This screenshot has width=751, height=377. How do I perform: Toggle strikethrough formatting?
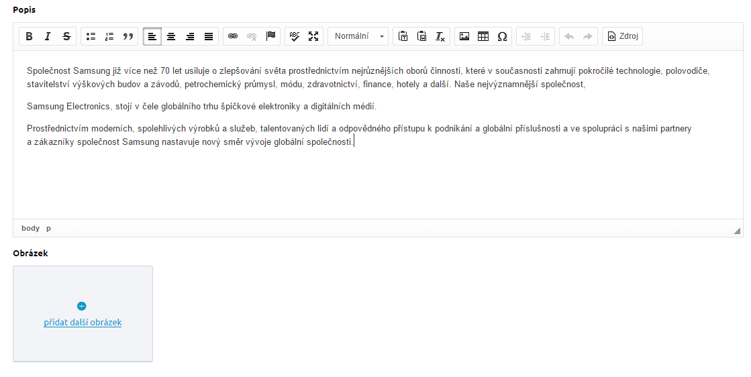pyautogui.click(x=66, y=36)
